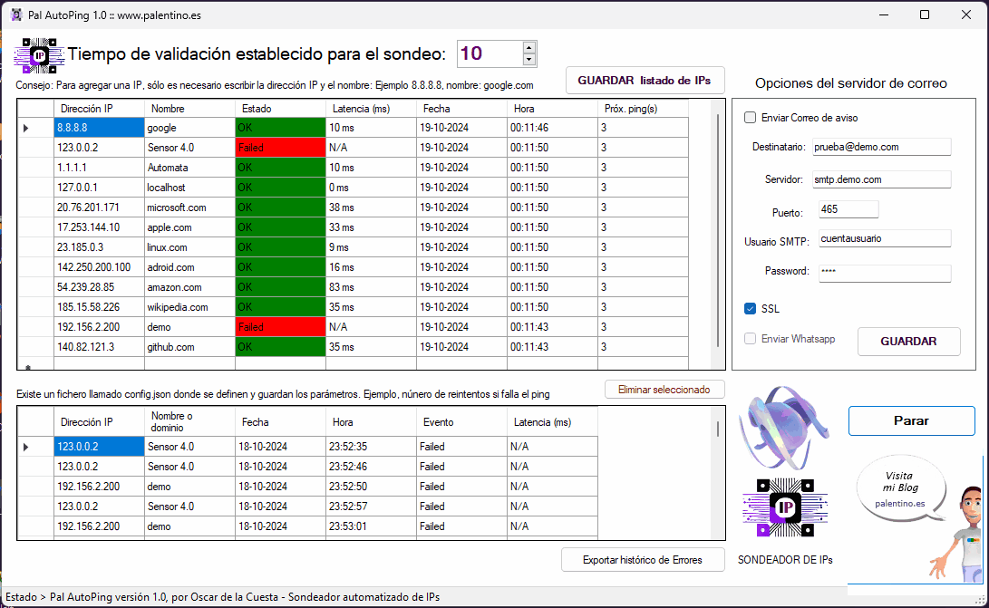Screen dimensions: 989x608
Task: Click the IP chip logo beside the title
Action: (x=38, y=55)
